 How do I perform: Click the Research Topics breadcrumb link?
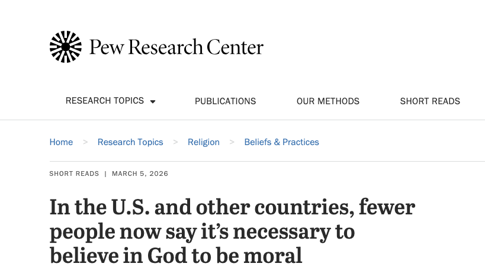[130, 142]
